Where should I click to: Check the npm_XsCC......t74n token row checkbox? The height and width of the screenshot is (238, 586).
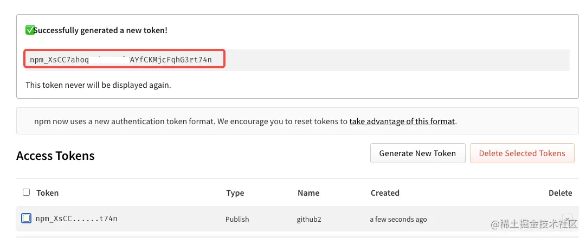[x=26, y=218]
